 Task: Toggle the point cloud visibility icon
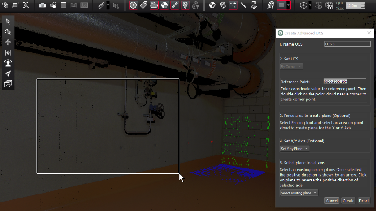point(154,5)
